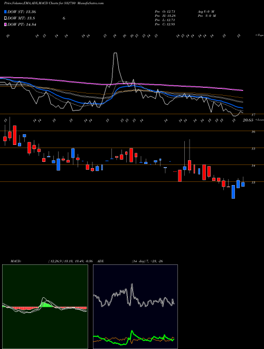Click the price axis label 15
Screen dimensions: 264x349
[253, 149]
